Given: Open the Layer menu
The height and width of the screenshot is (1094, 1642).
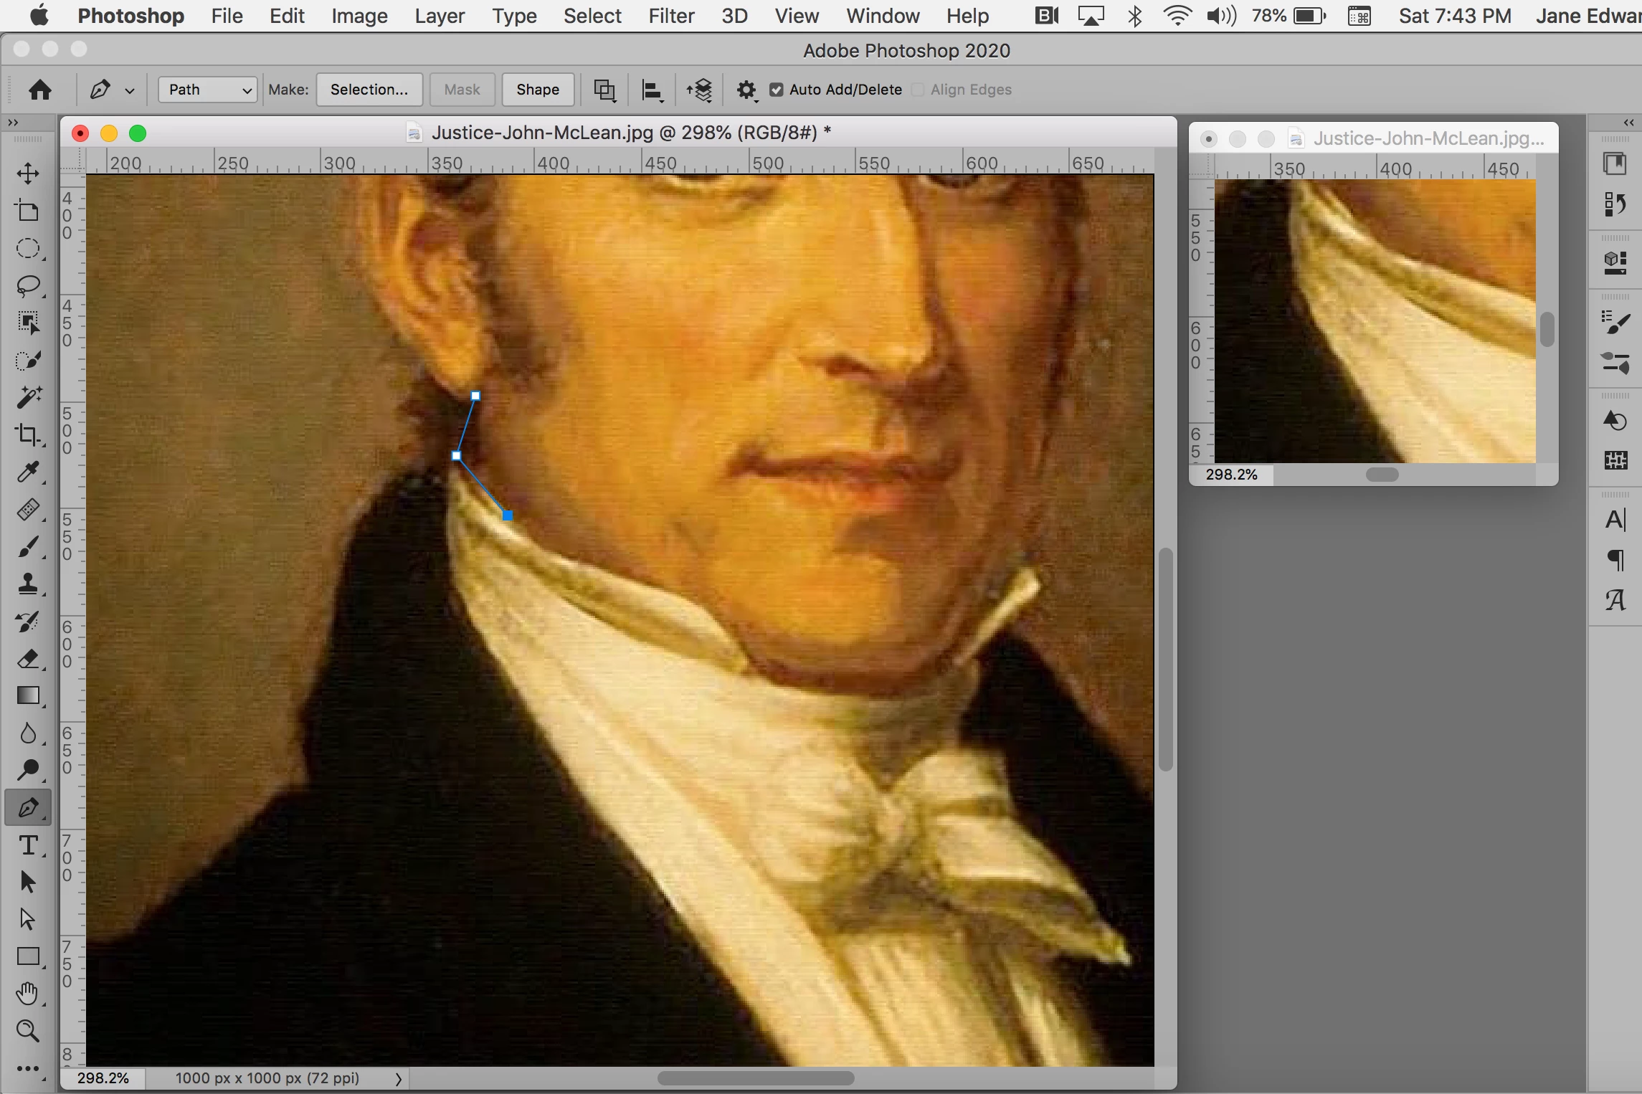Looking at the screenshot, I should pyautogui.click(x=439, y=16).
